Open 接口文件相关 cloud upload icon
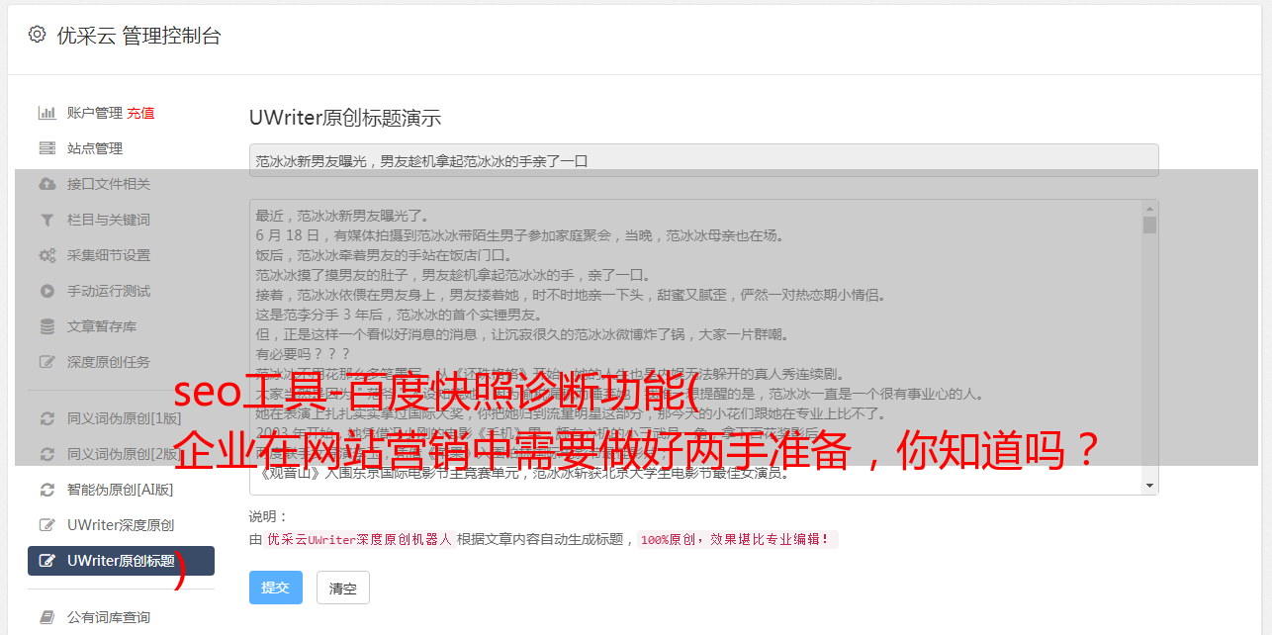Viewport: 1272px width, 635px height. tap(46, 184)
